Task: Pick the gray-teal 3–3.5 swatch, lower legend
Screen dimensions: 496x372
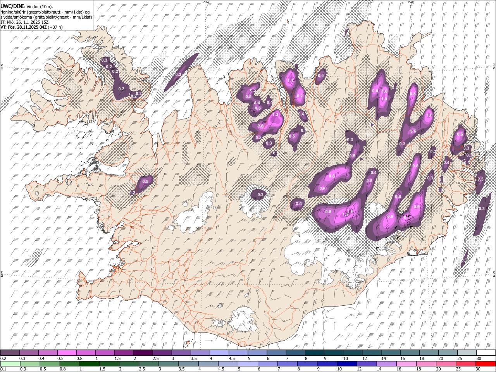Action: coord(168,364)
